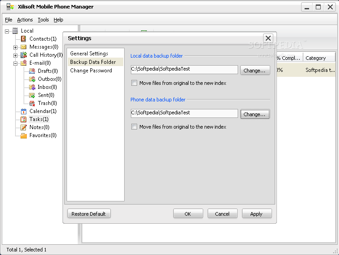The image size is (339, 255).
Task: Enable move files checkbox under Local data folder
Action: point(134,83)
